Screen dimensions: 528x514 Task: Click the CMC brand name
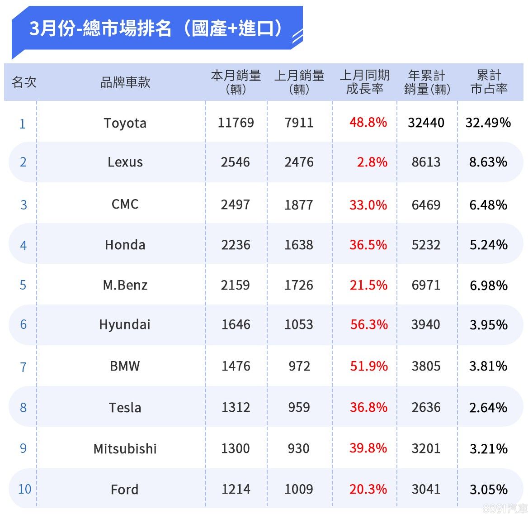click(125, 205)
